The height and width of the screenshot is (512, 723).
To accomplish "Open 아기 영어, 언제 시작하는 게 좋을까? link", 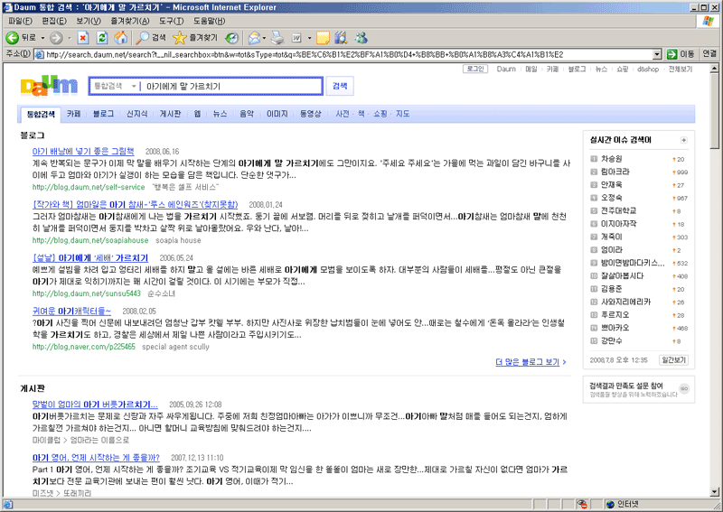I will point(96,458).
